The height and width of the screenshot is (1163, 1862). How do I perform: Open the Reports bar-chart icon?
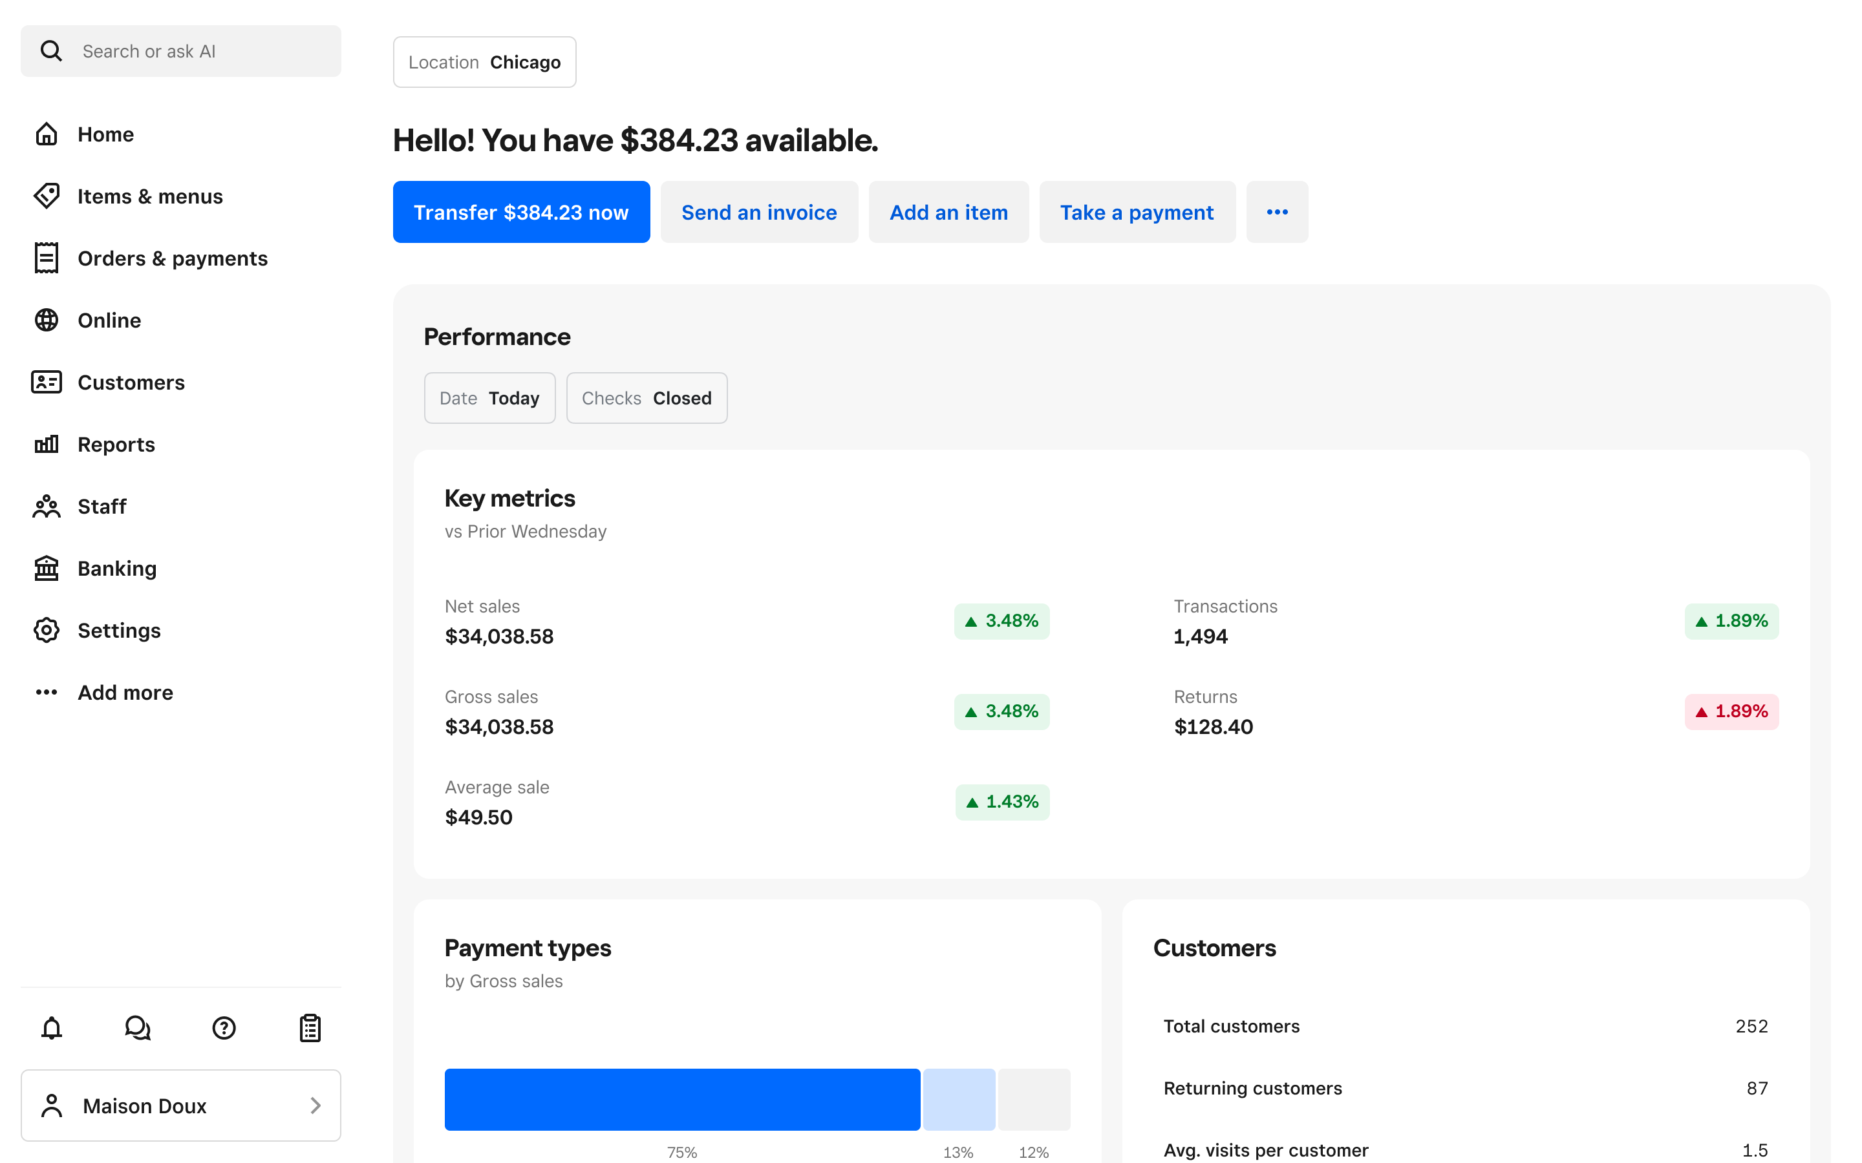pyautogui.click(x=46, y=444)
